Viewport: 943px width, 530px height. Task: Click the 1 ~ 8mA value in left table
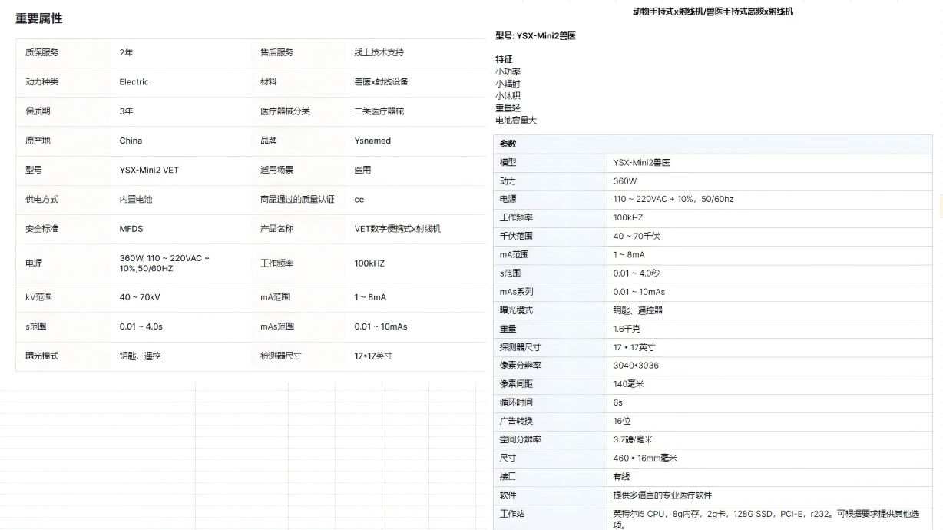pos(370,297)
